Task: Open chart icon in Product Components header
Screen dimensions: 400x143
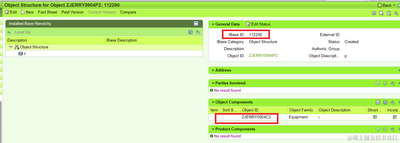Action: pos(378,129)
